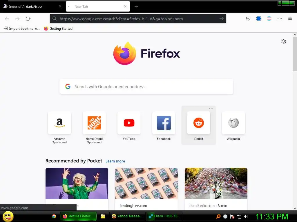Open the rolled money lendingtree story image
This screenshot has height=222, width=297.
146,183
